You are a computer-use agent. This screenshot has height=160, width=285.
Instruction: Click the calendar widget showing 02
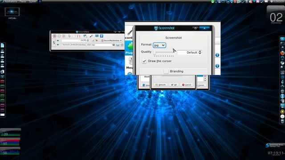pos(276,15)
